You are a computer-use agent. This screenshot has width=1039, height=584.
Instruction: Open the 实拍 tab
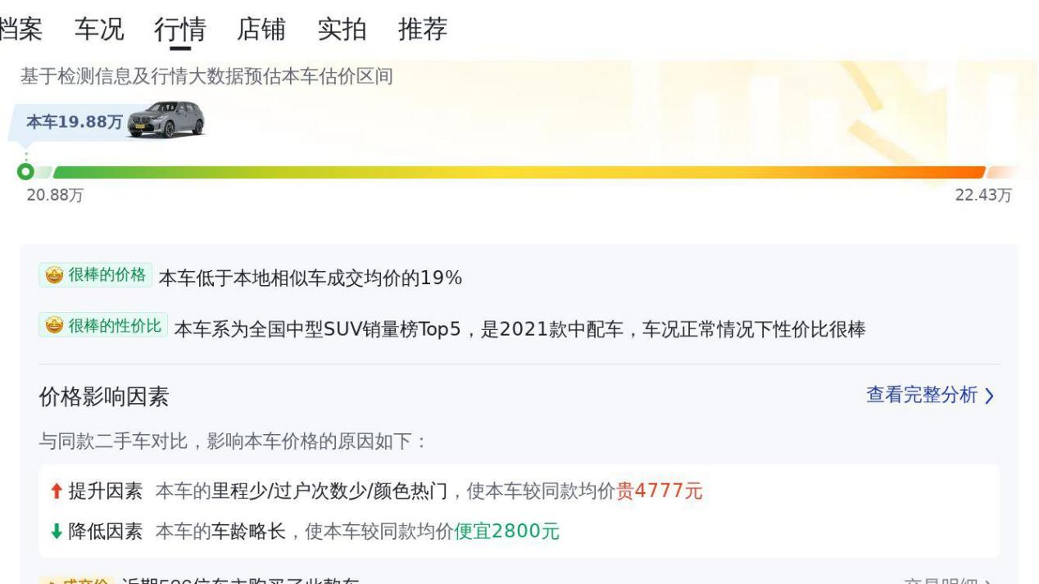(x=342, y=29)
